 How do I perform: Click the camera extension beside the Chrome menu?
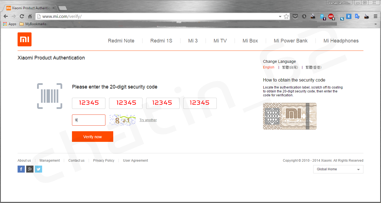pyautogui.click(x=366, y=16)
